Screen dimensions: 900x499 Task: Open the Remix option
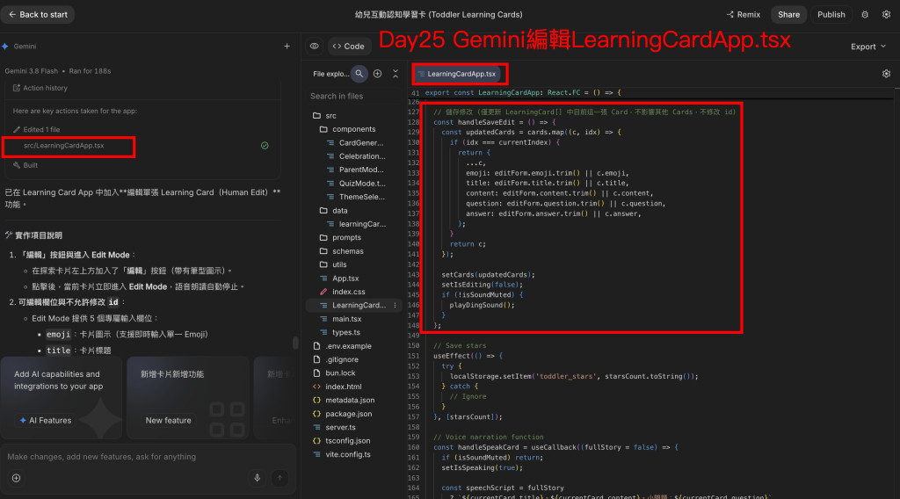(744, 14)
